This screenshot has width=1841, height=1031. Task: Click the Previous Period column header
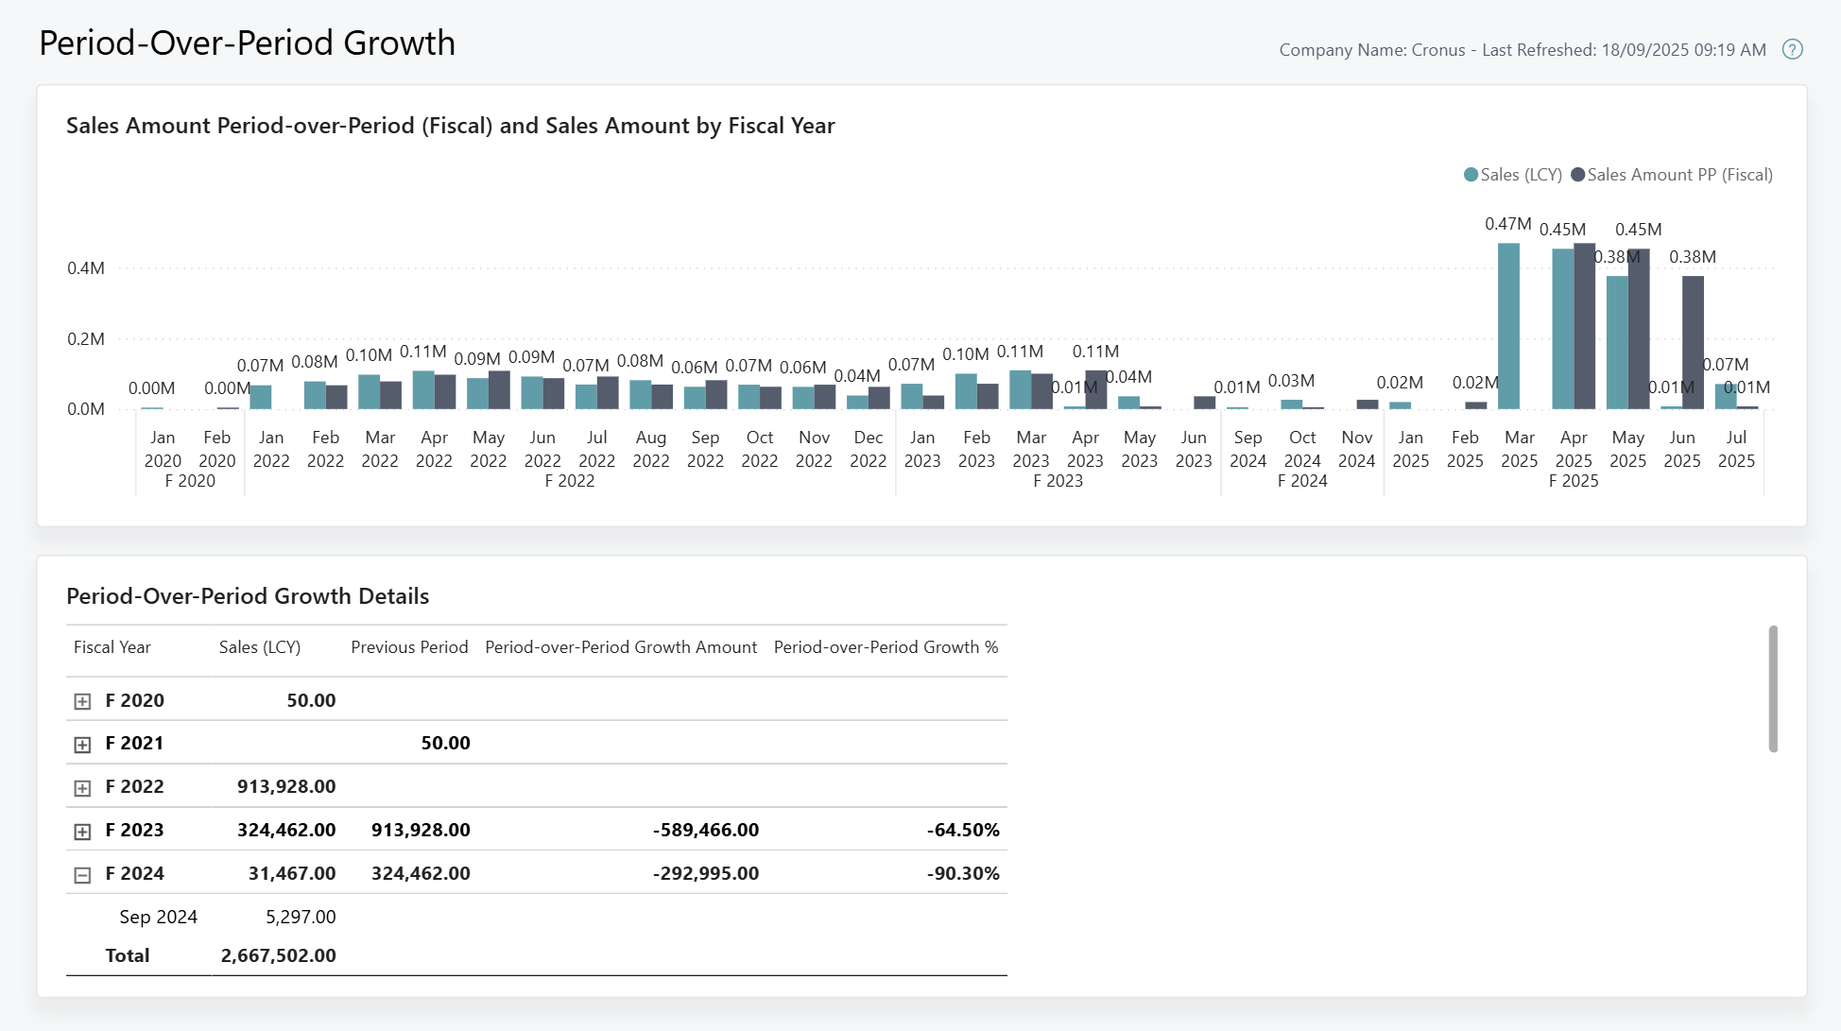[408, 647]
